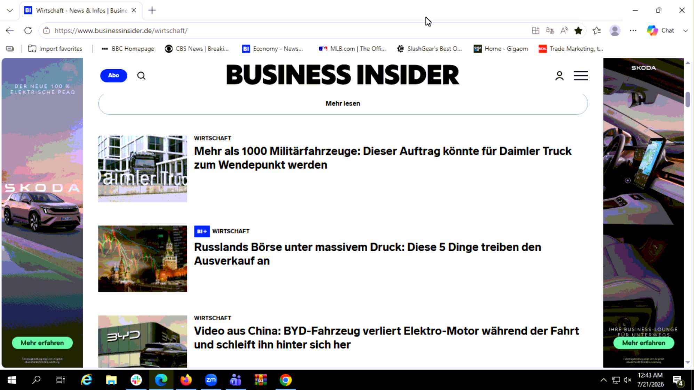Reload the current page

pos(28,31)
